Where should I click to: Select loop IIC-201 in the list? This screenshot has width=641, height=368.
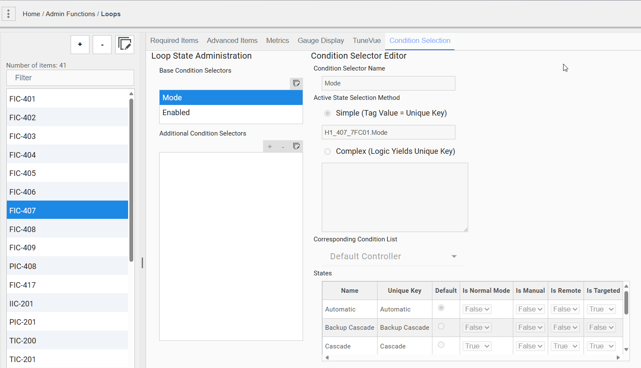(x=67, y=303)
